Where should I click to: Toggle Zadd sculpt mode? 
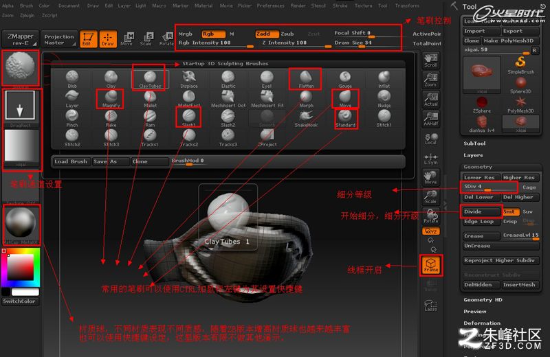point(267,34)
